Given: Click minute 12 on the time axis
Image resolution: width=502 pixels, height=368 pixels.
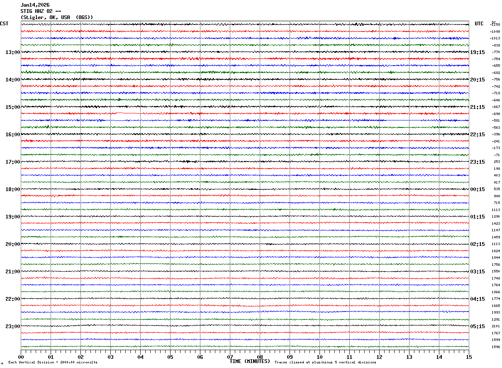Looking at the screenshot, I should (x=379, y=357).
